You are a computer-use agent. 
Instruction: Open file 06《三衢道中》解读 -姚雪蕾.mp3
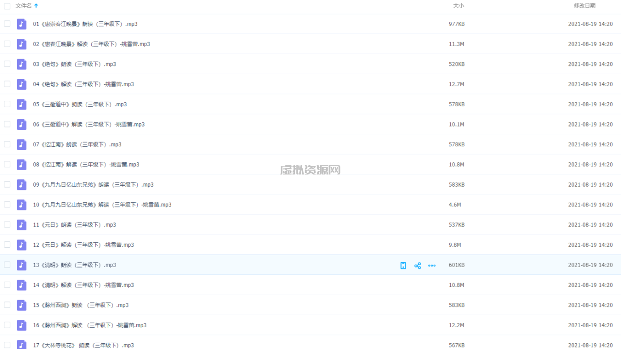tap(89, 125)
